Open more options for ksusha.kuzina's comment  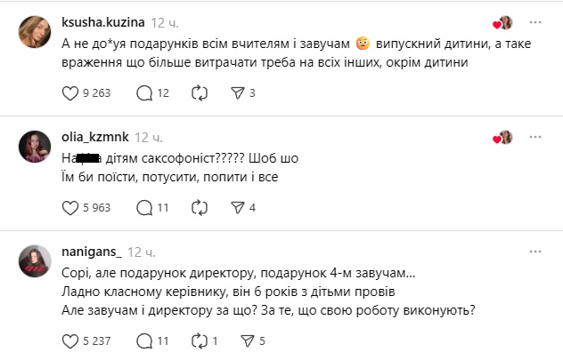(535, 21)
